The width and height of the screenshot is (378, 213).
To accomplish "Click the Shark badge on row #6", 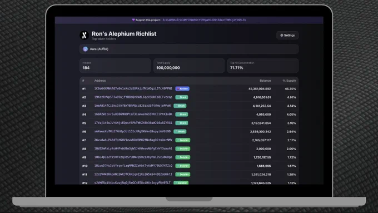I will [x=180, y=131].
